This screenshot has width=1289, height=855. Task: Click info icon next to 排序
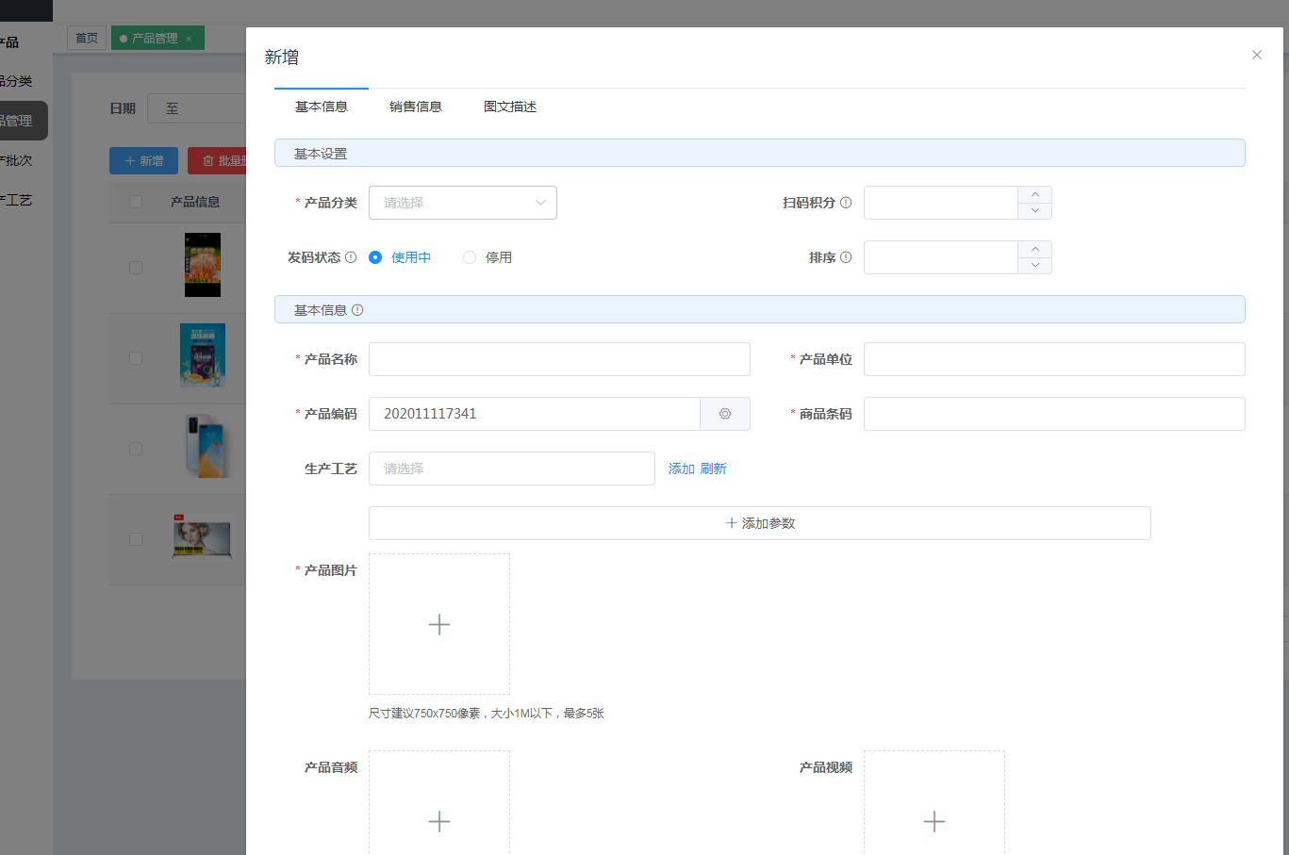(846, 257)
